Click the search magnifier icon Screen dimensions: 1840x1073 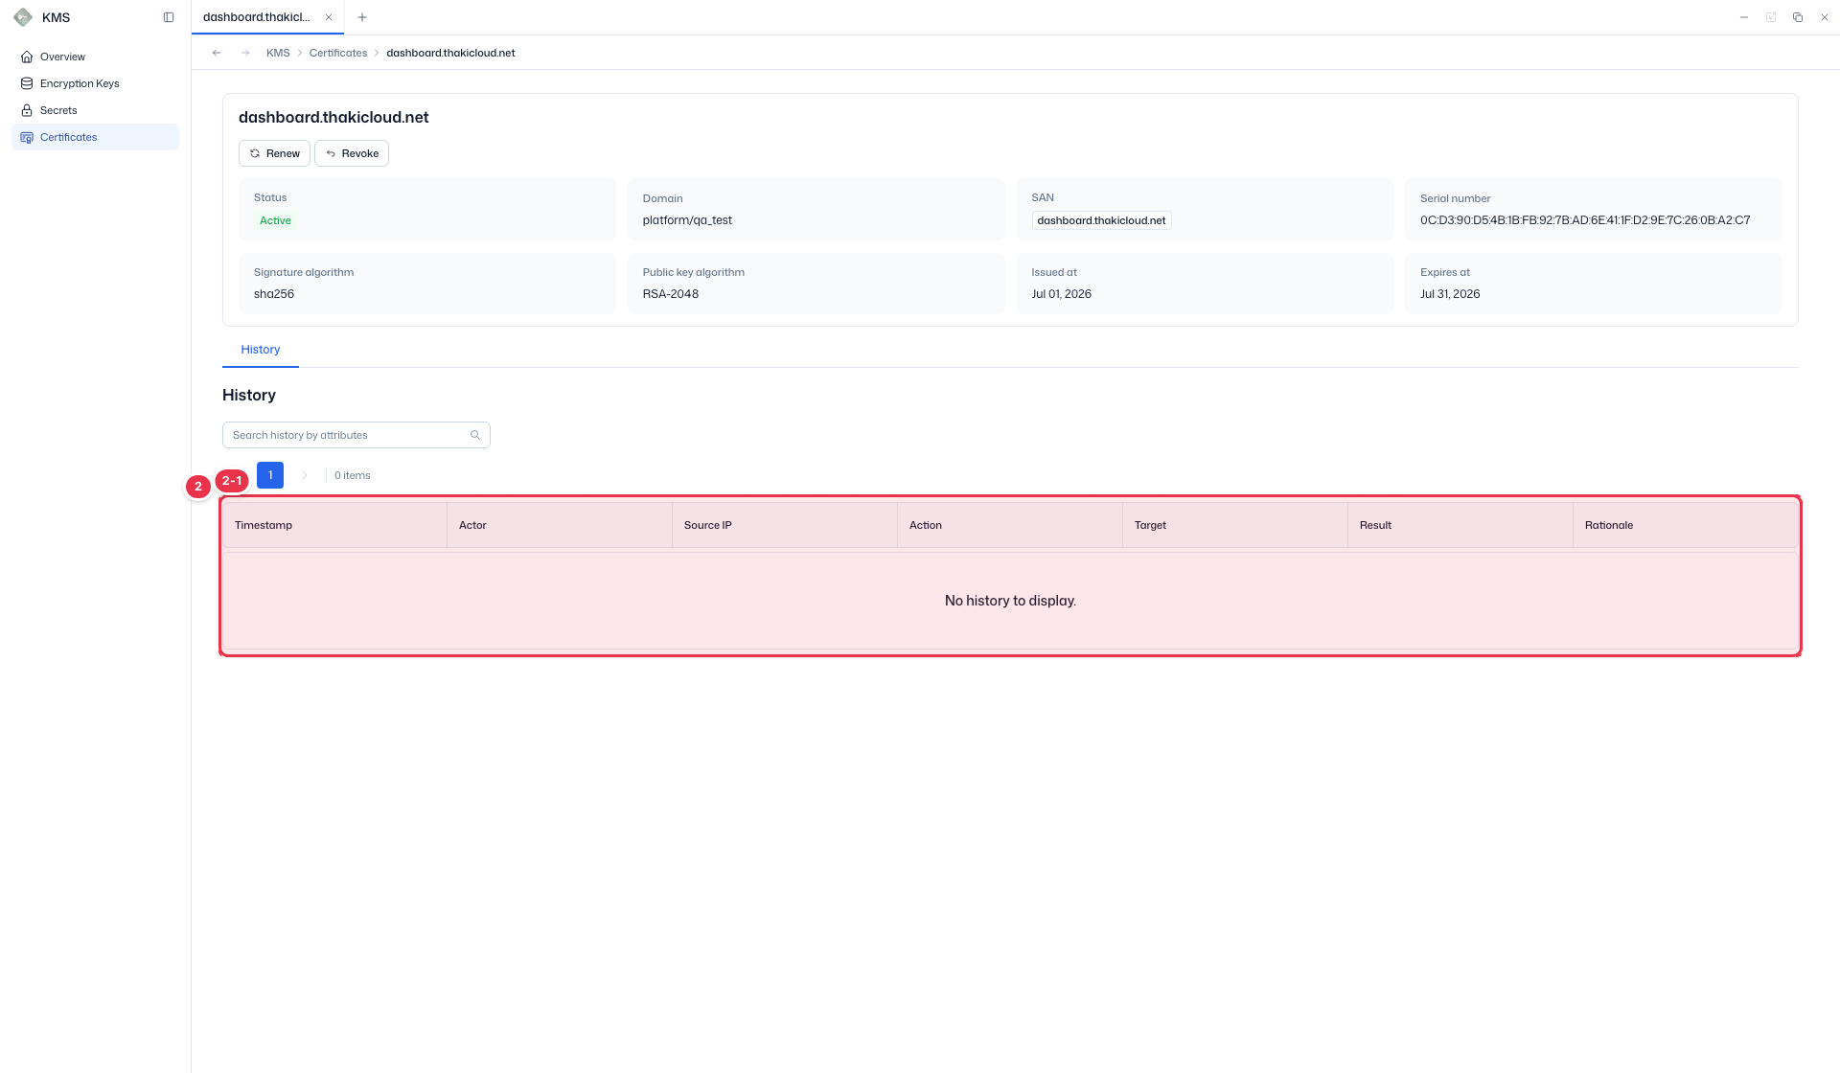[475, 435]
